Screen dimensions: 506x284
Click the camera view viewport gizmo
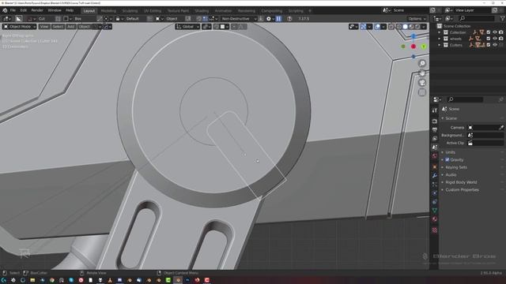click(x=422, y=82)
